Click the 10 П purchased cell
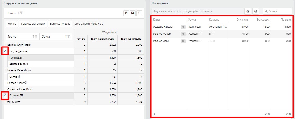The image size is (295, 119). point(218,41)
